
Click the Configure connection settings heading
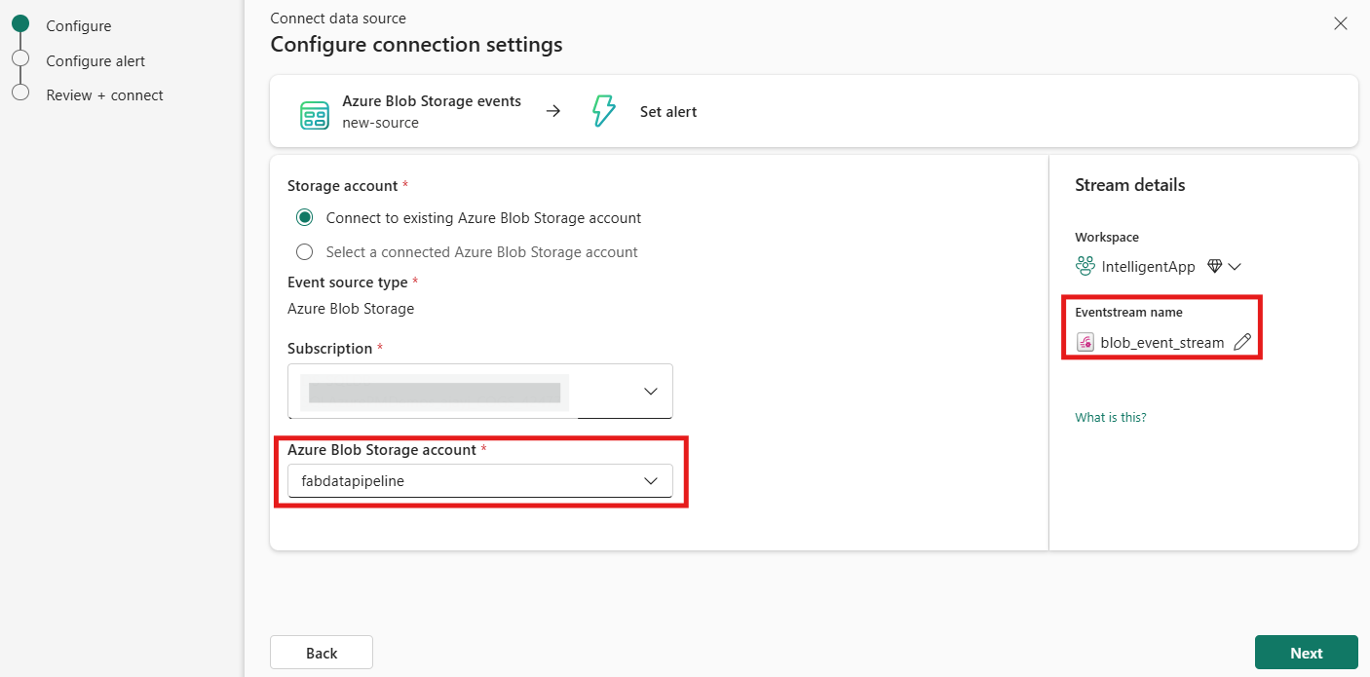pos(416,45)
